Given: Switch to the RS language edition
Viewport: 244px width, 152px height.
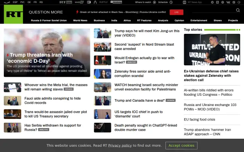Looking at the screenshot, I should (x=41, y=2).
